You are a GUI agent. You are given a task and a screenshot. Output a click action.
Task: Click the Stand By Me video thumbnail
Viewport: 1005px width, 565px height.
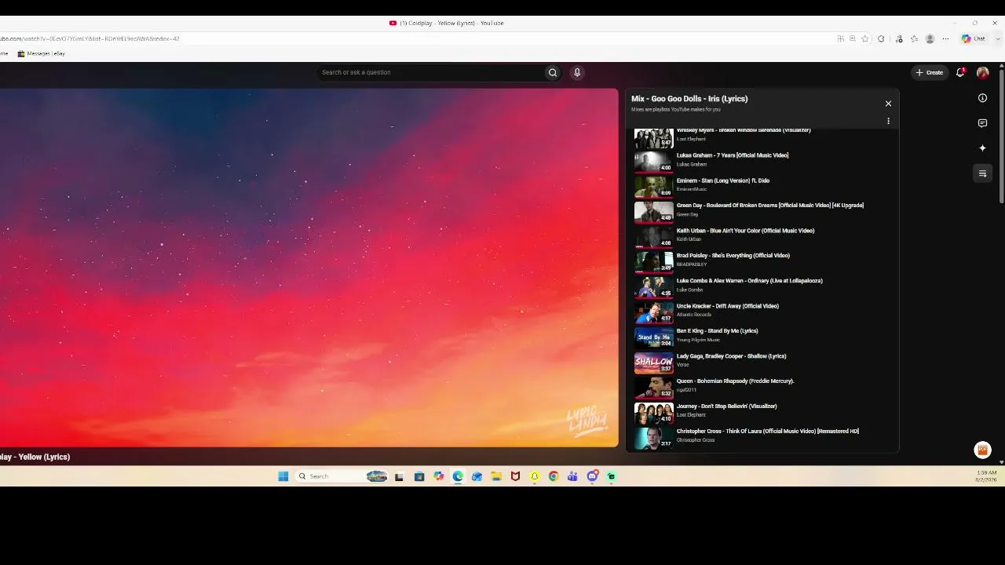(653, 337)
